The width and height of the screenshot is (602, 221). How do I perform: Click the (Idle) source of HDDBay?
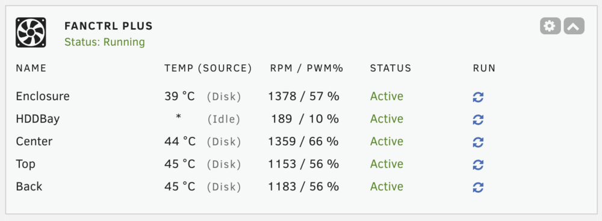click(224, 120)
